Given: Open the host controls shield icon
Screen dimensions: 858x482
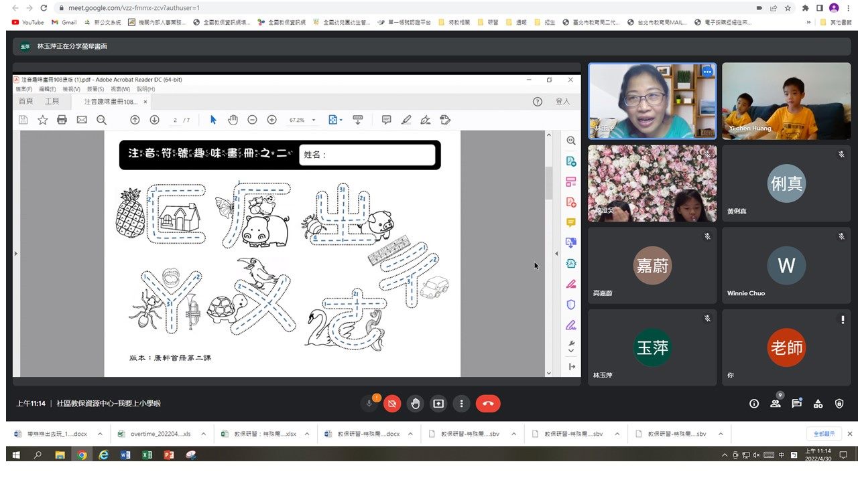Looking at the screenshot, I should tap(839, 404).
